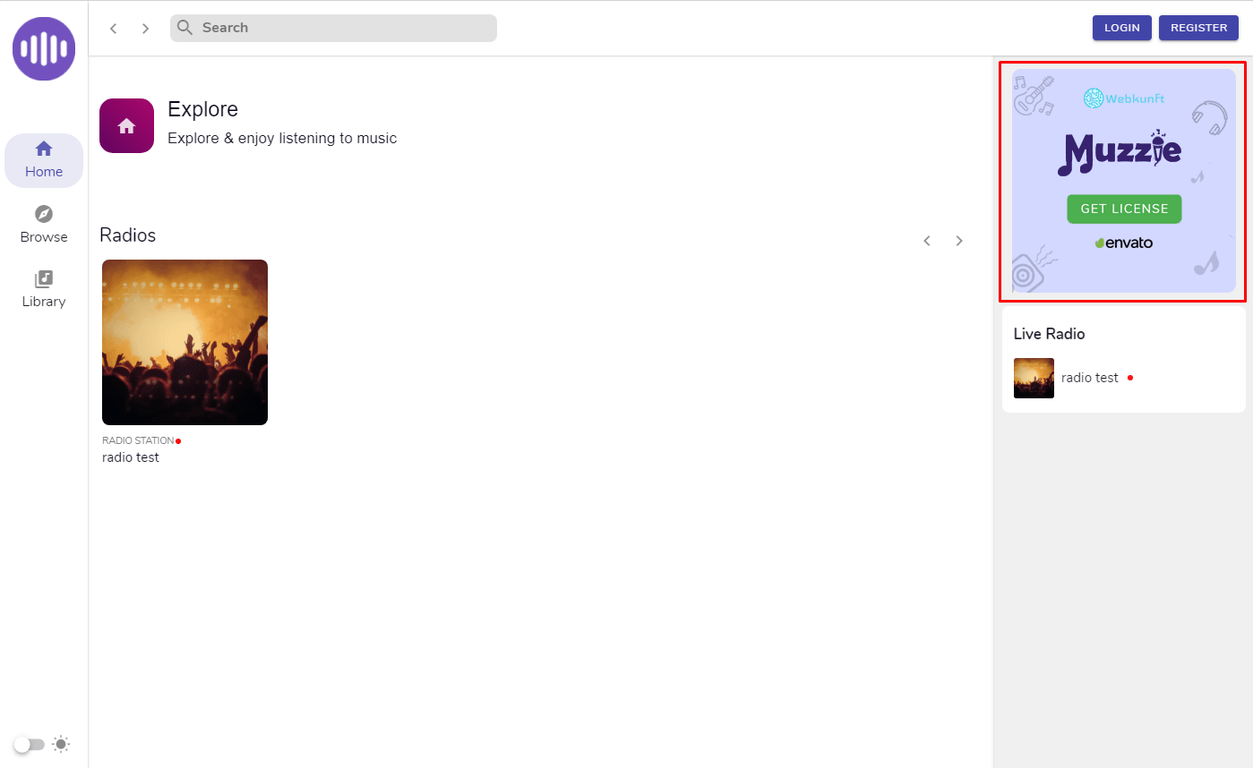The height and width of the screenshot is (768, 1253).
Task: Click the green GET LICENSE button
Action: (x=1123, y=209)
